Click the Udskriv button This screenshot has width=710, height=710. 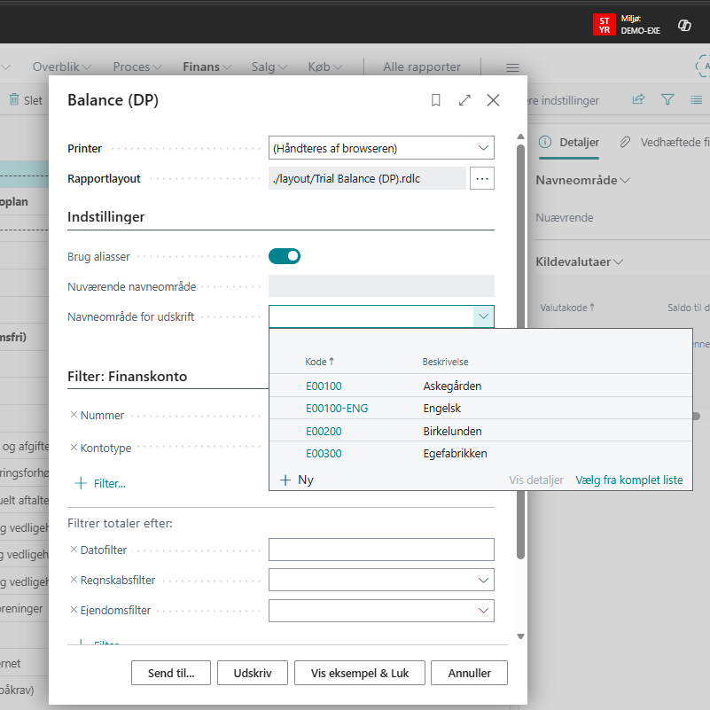point(253,673)
